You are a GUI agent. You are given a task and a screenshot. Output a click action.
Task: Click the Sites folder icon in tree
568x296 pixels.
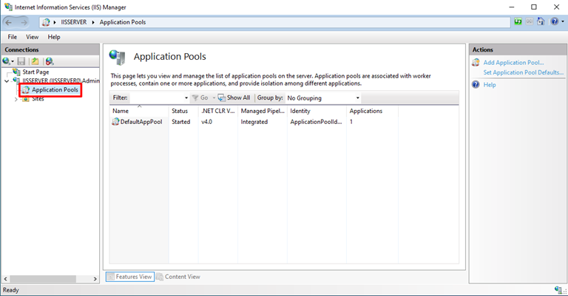tap(26, 99)
